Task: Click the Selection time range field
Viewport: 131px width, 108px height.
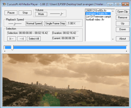Action: [x=29, y=33]
